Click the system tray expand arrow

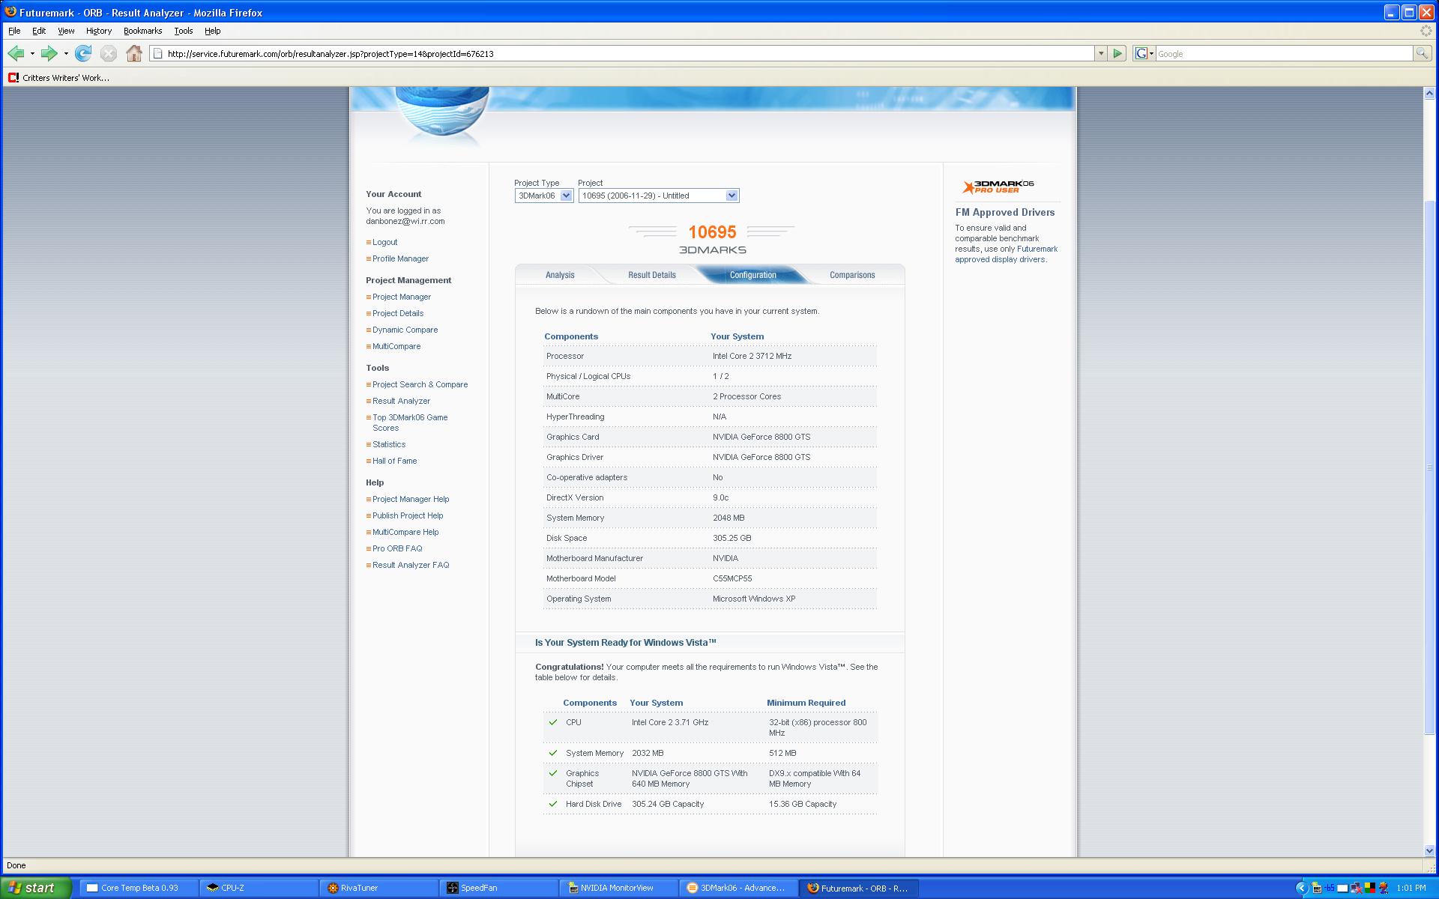[x=1301, y=889]
